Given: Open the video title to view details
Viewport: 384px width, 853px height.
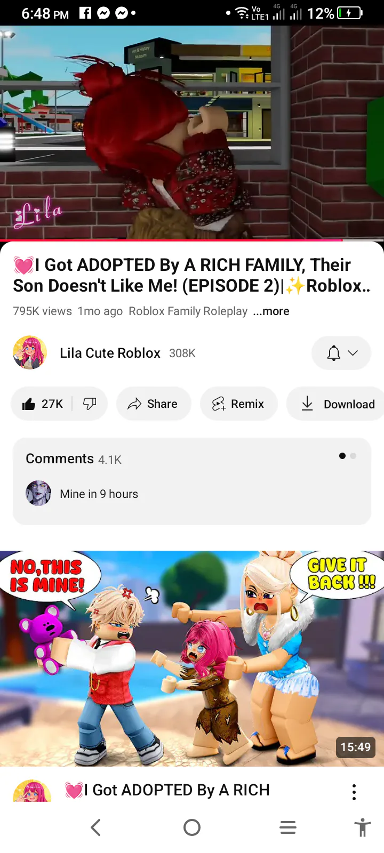Looking at the screenshot, I should (x=192, y=275).
